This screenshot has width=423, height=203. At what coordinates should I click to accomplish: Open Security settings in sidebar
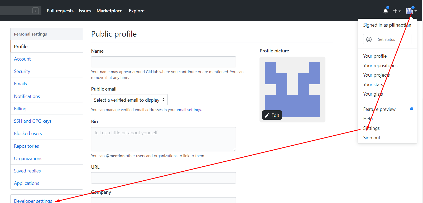coord(47,71)
